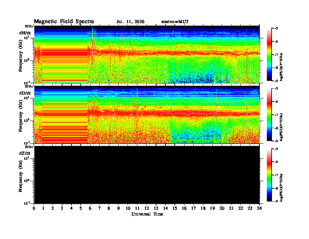
Task: Click the "station=MUT" label
Action: coord(175,22)
